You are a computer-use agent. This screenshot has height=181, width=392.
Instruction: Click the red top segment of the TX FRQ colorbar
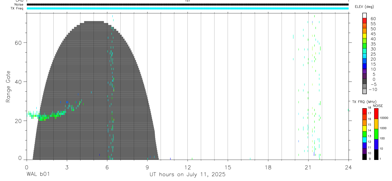click(365, 111)
